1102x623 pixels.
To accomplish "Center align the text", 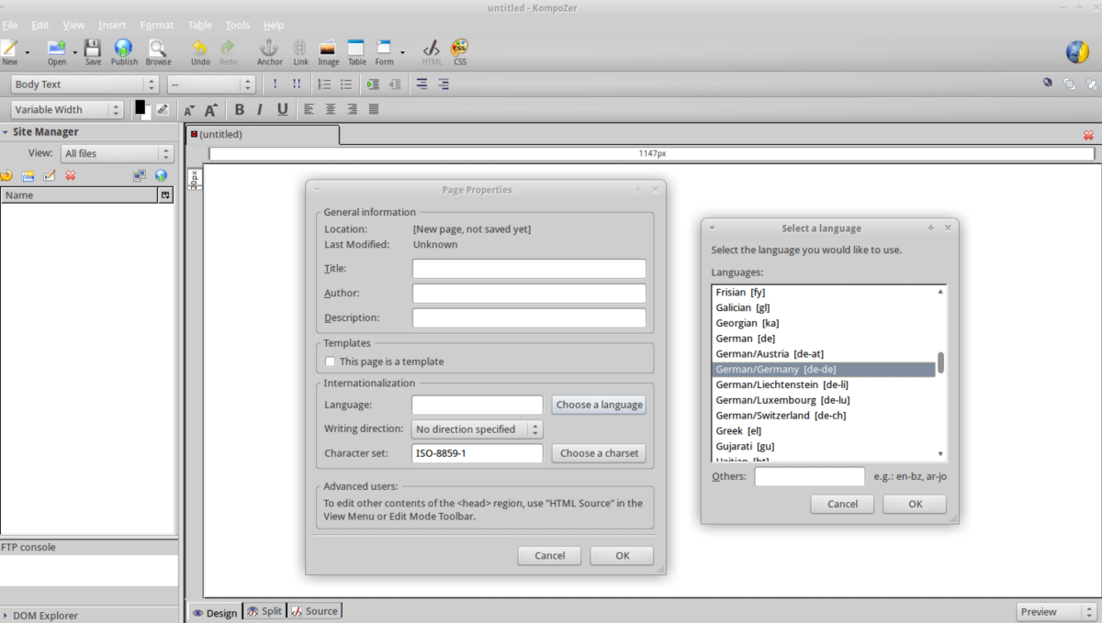I will pyautogui.click(x=331, y=109).
